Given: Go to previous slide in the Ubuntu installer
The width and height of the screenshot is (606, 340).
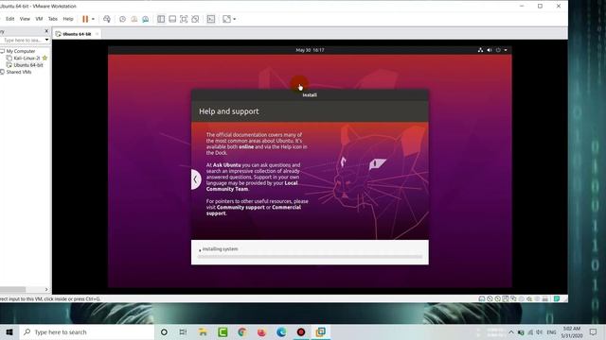Looking at the screenshot, I should tap(196, 179).
